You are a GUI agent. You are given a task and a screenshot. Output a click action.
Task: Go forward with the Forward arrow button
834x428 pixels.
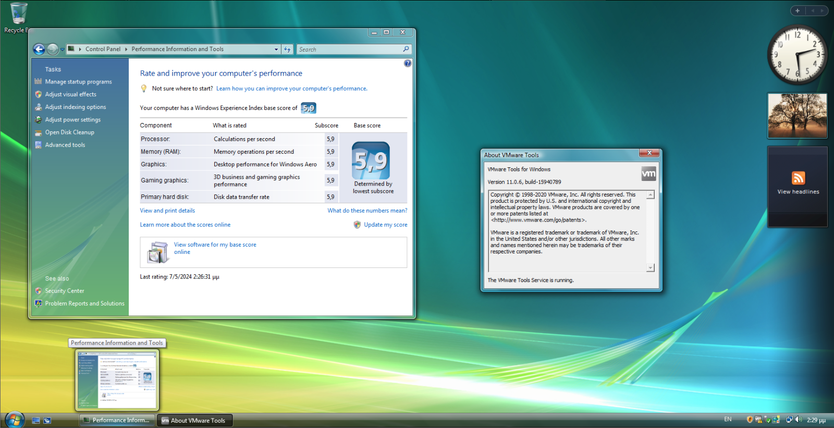click(x=53, y=49)
